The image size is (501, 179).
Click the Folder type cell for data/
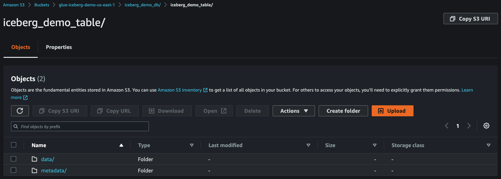[146, 159]
